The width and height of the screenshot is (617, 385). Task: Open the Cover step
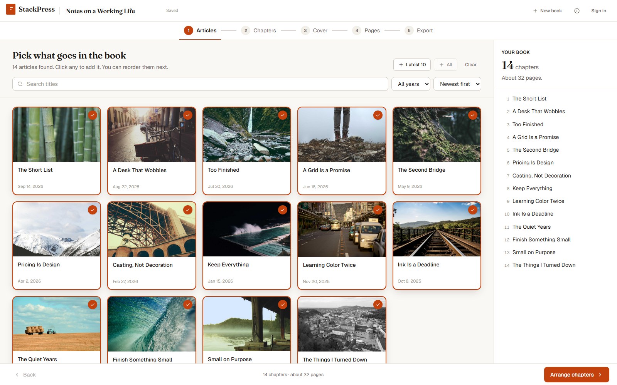[x=314, y=30]
